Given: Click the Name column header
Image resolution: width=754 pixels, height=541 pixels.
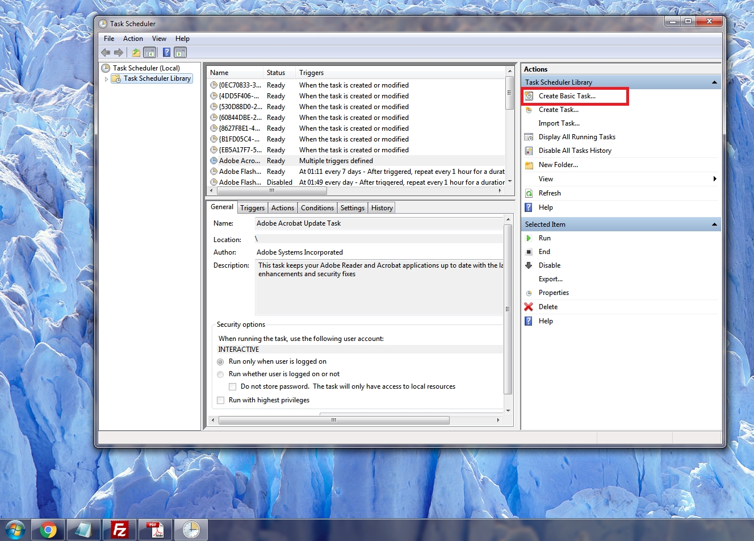Looking at the screenshot, I should coord(234,73).
